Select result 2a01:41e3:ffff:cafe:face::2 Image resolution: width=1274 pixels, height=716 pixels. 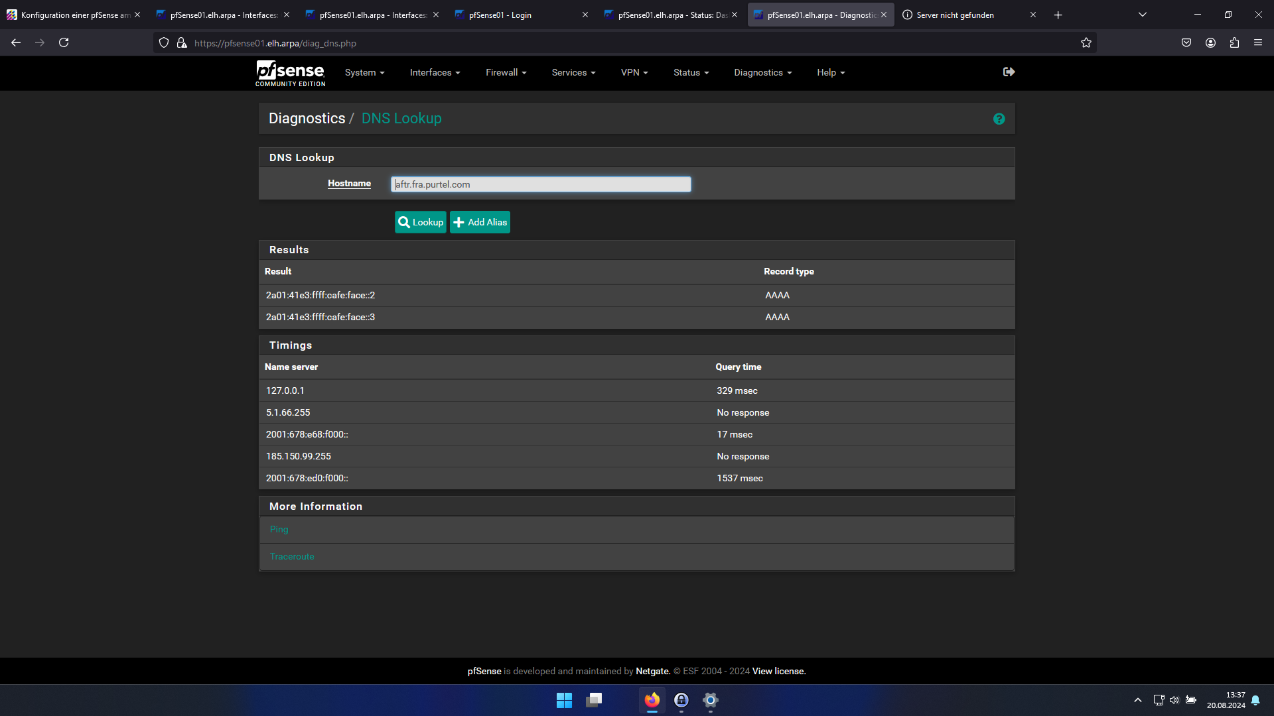[x=320, y=295]
